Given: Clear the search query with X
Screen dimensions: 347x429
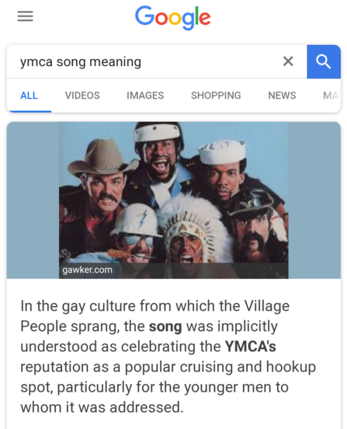Looking at the screenshot, I should [288, 61].
